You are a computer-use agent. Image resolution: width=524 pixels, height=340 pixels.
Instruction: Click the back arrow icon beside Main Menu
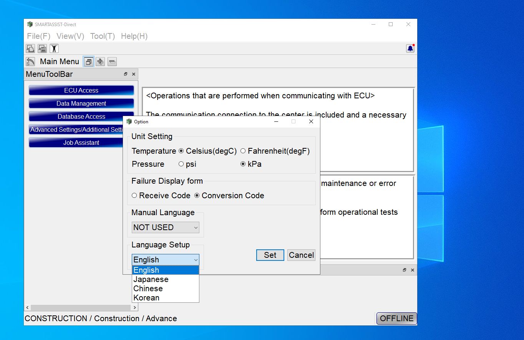click(x=30, y=61)
